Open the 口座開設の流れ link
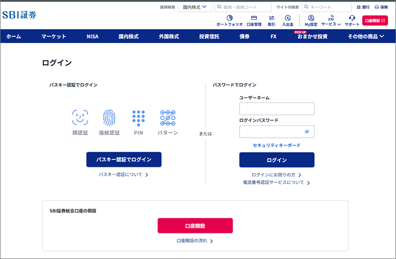 195,241
